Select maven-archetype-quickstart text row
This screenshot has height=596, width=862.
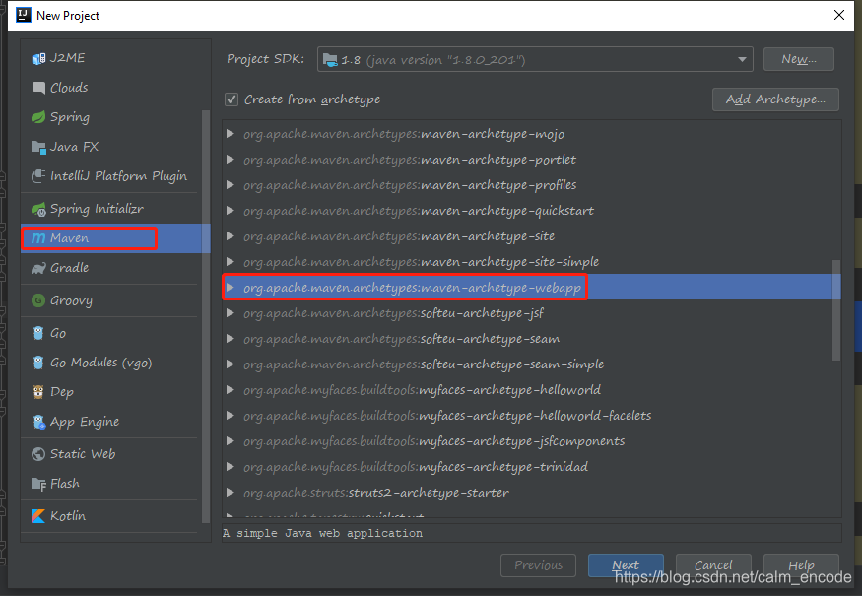tap(419, 211)
